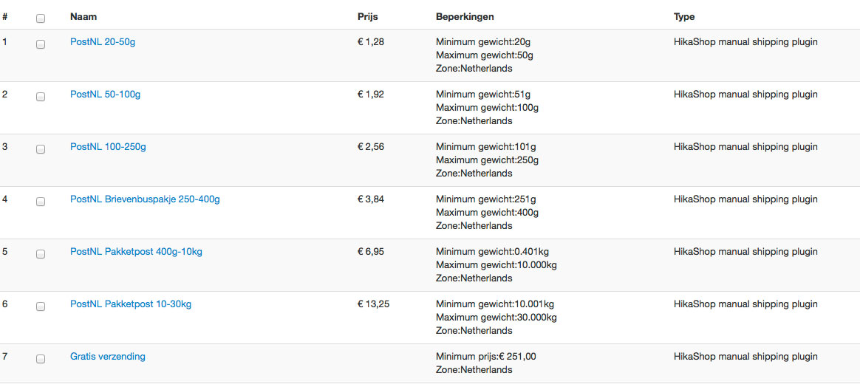Open the PostNL 20-50g shipping method
This screenshot has height=387, width=860.
point(103,42)
